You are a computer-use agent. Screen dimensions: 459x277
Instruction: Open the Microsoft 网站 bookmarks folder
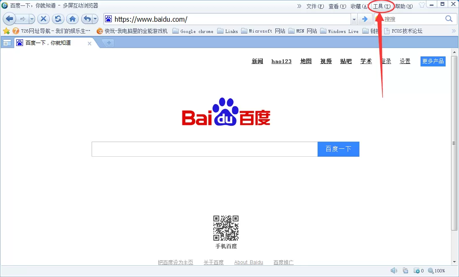tap(263, 31)
